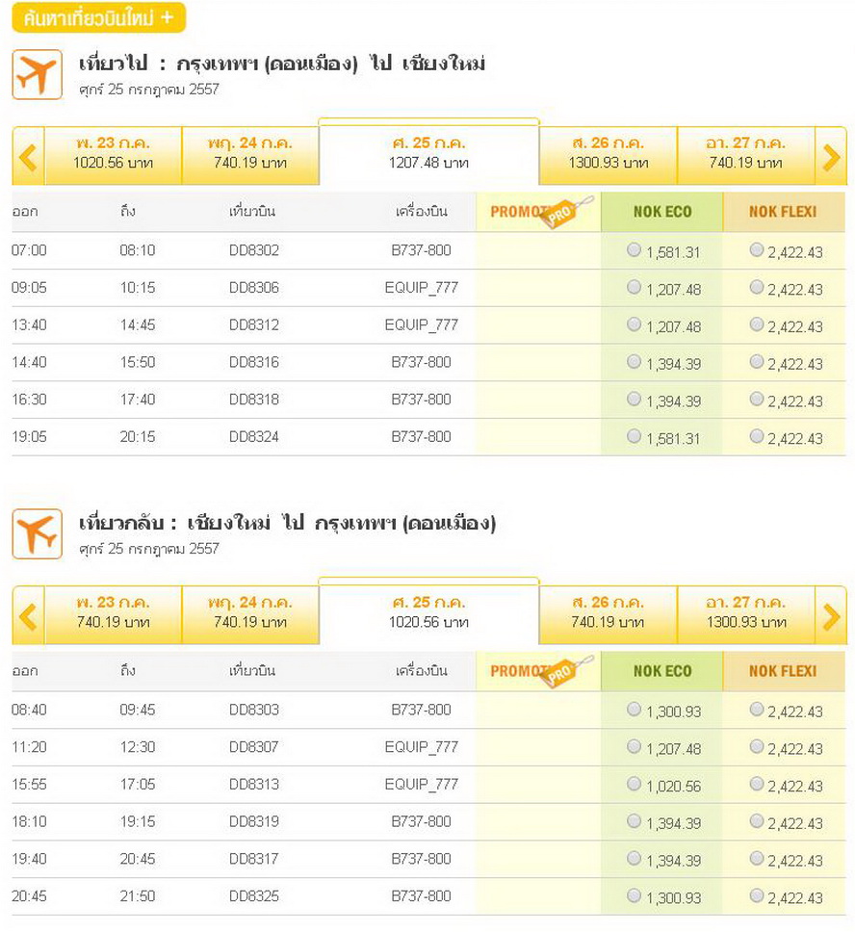Select Nok Flexi fare for flight DD8302
855x932 pixels.
(756, 249)
